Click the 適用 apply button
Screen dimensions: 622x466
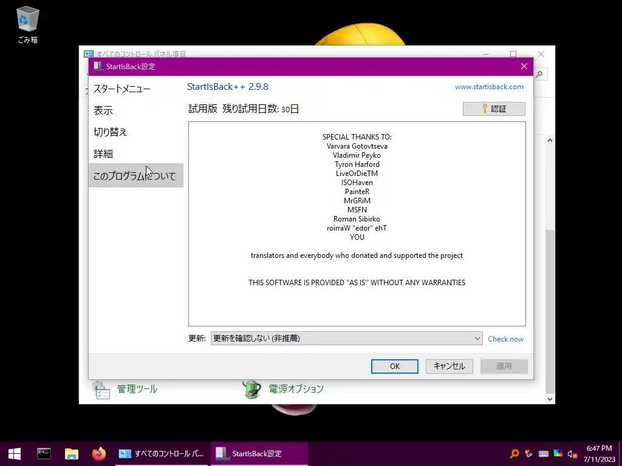pos(504,366)
